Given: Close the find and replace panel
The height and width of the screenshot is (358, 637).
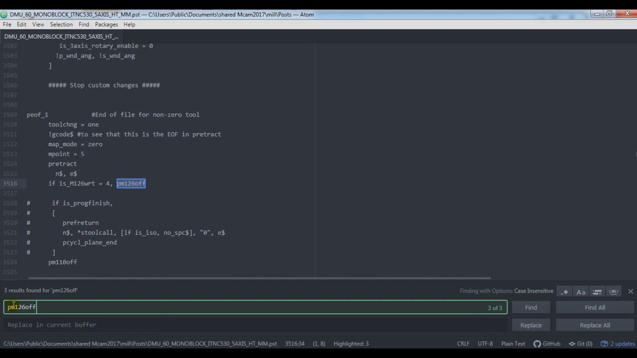Looking at the screenshot, I should pyautogui.click(x=631, y=291).
